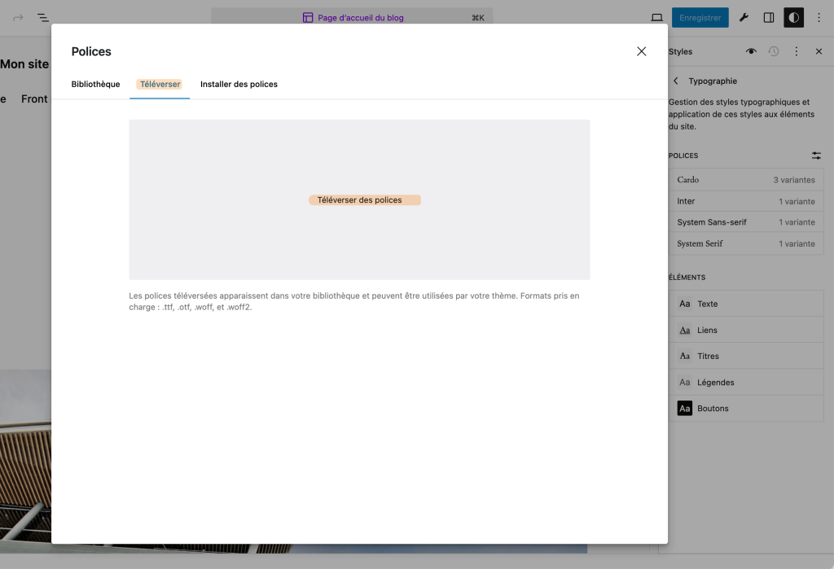834x569 pixels.
Task: Open the font management sliders icon
Action: (816, 155)
